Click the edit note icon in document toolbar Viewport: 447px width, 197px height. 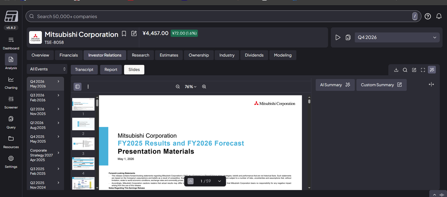point(414,70)
